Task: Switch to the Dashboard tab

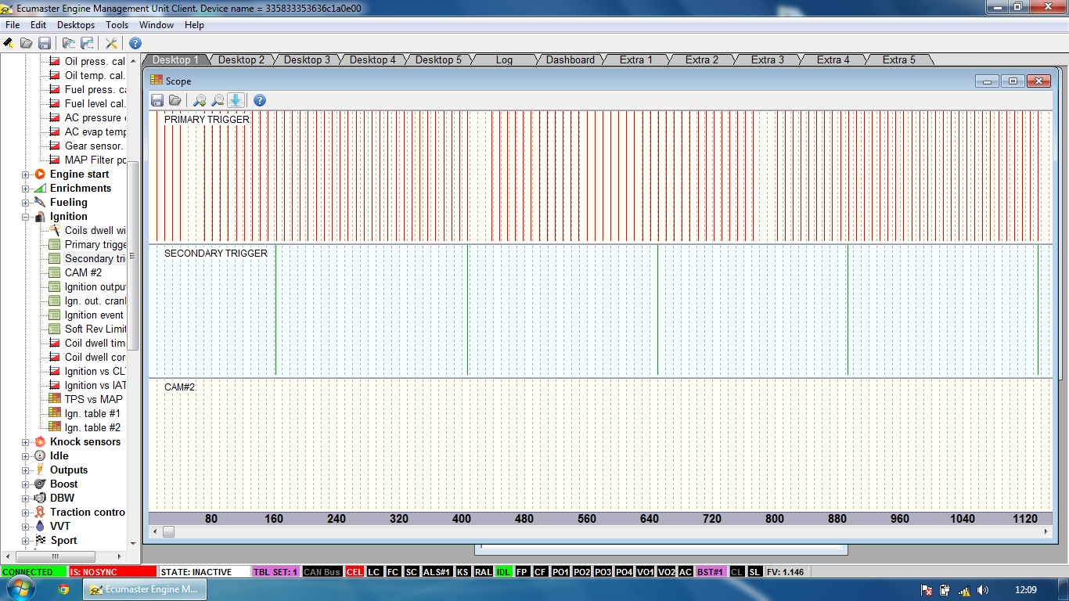Action: point(570,59)
